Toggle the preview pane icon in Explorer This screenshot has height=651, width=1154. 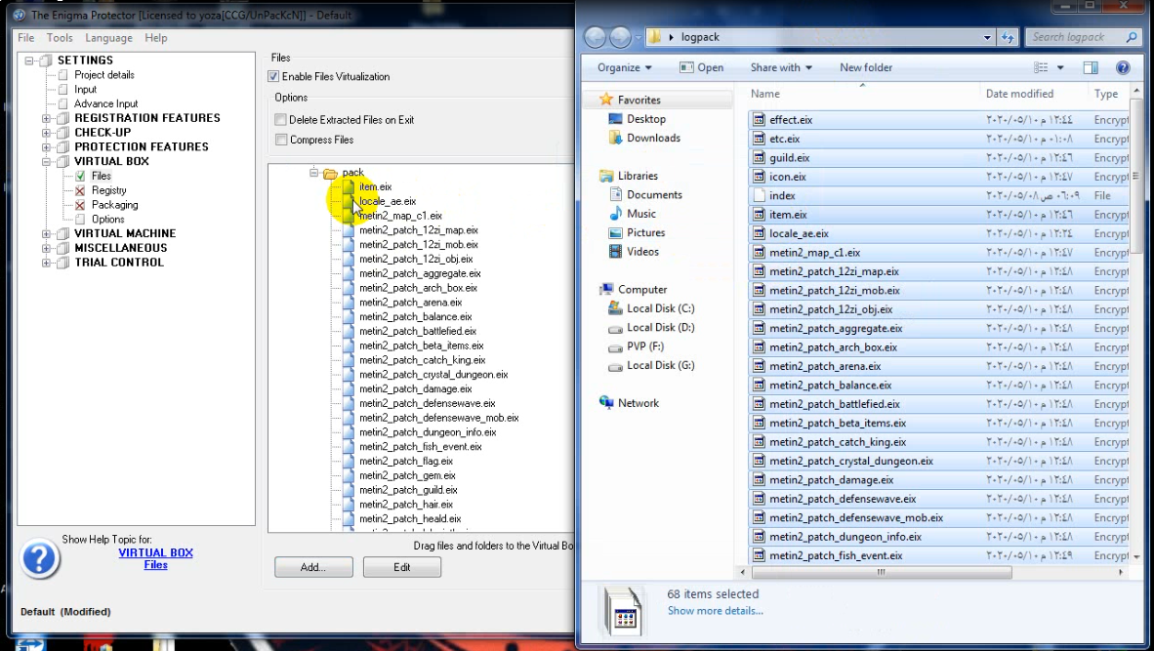[x=1091, y=67]
